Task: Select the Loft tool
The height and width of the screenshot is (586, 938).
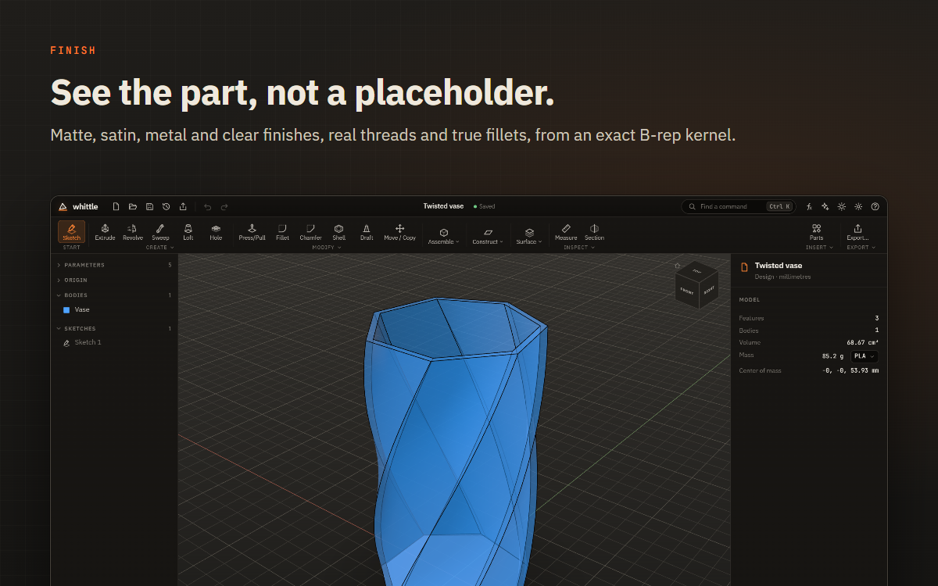Action: tap(188, 232)
